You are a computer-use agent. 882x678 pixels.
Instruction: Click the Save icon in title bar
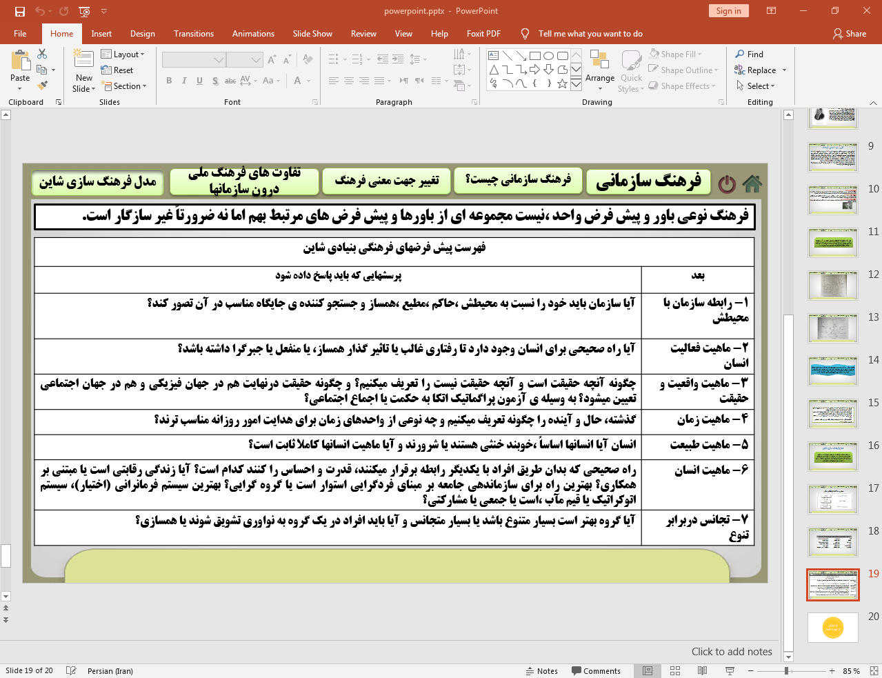point(19,11)
